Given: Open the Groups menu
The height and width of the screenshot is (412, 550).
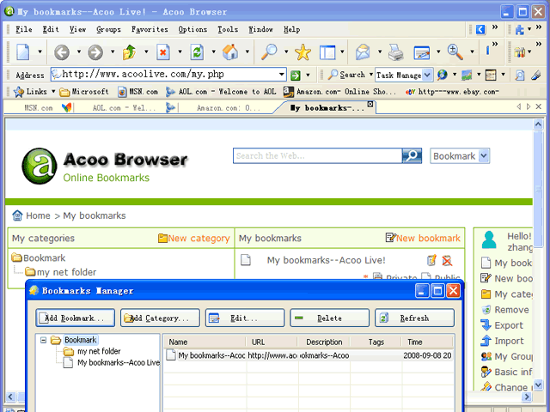Looking at the screenshot, I should click(x=108, y=29).
